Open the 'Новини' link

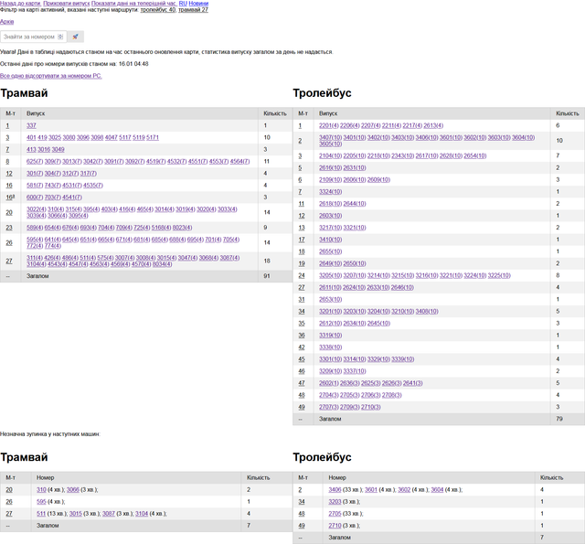(198, 4)
